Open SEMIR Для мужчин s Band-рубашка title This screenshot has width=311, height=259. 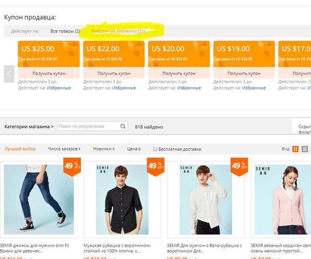[x=204, y=248]
